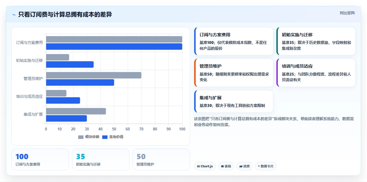Click the icon inside the 表格 tag
367x182 pixels.
coord(222,166)
